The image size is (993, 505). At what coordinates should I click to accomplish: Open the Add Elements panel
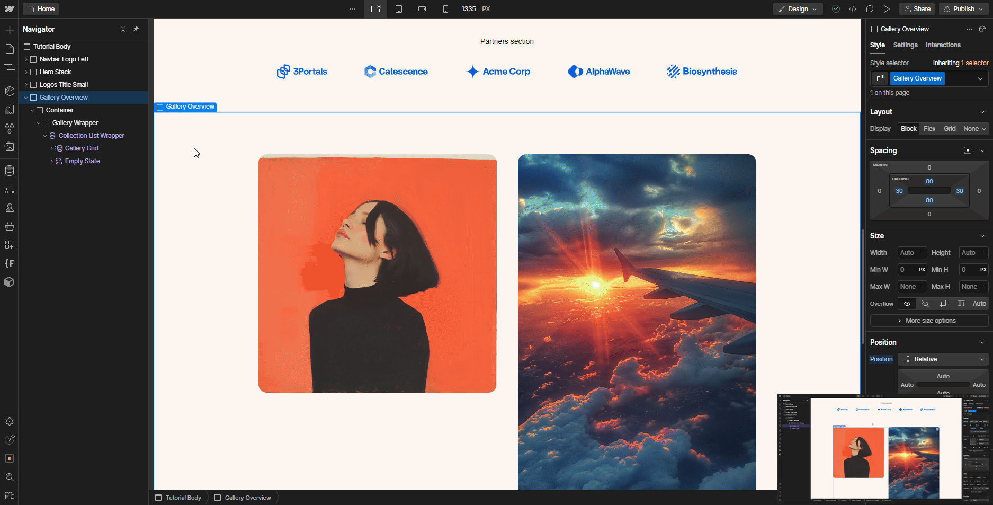[x=10, y=30]
